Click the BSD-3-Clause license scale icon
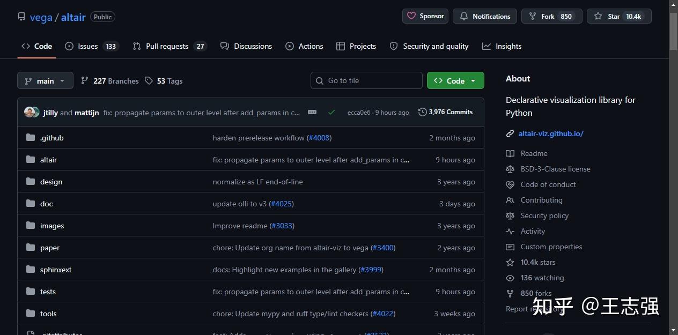 click(x=510, y=169)
